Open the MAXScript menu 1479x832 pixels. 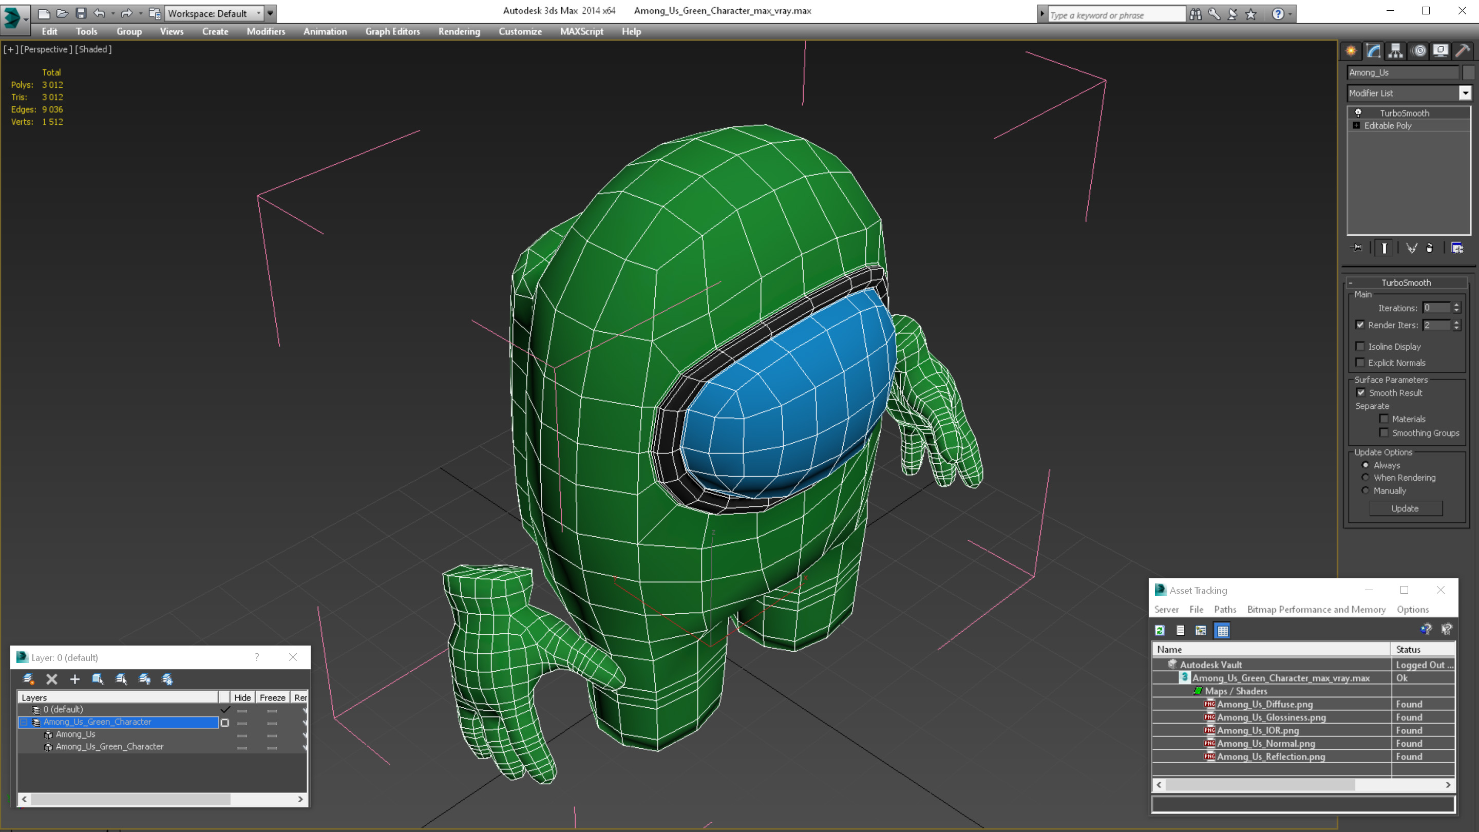(x=582, y=31)
